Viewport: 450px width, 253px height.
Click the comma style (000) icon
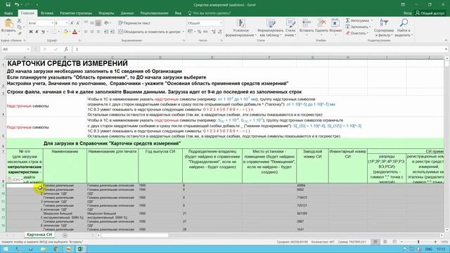pos(205,32)
